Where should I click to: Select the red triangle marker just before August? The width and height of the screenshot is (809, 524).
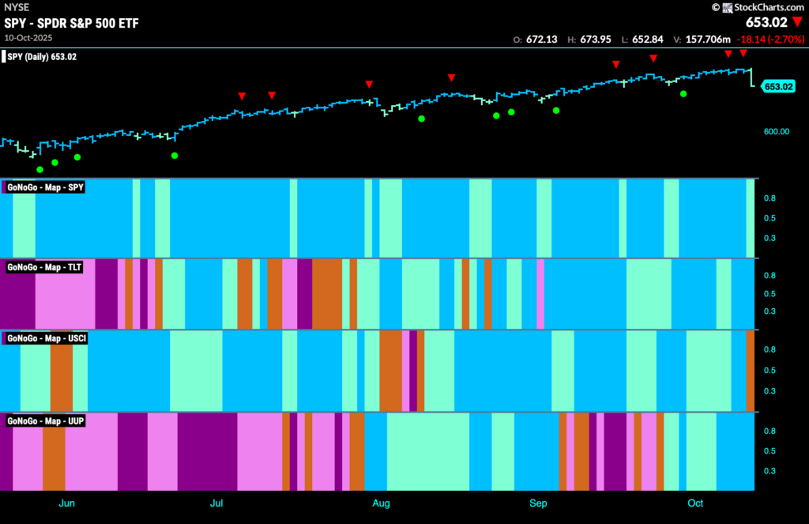[x=369, y=84]
